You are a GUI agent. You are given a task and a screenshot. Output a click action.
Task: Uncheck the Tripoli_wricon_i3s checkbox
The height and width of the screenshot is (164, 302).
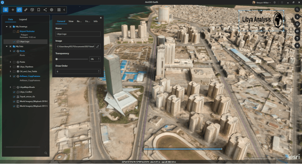(14, 97)
